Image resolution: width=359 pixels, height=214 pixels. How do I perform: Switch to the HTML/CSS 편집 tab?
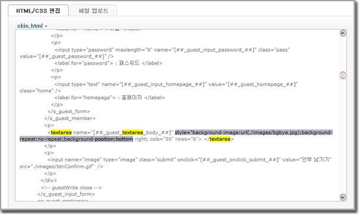38,11
